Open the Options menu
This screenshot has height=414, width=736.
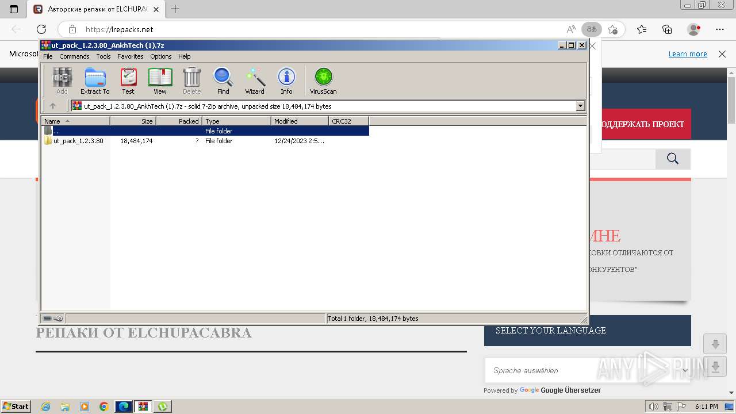coord(161,56)
